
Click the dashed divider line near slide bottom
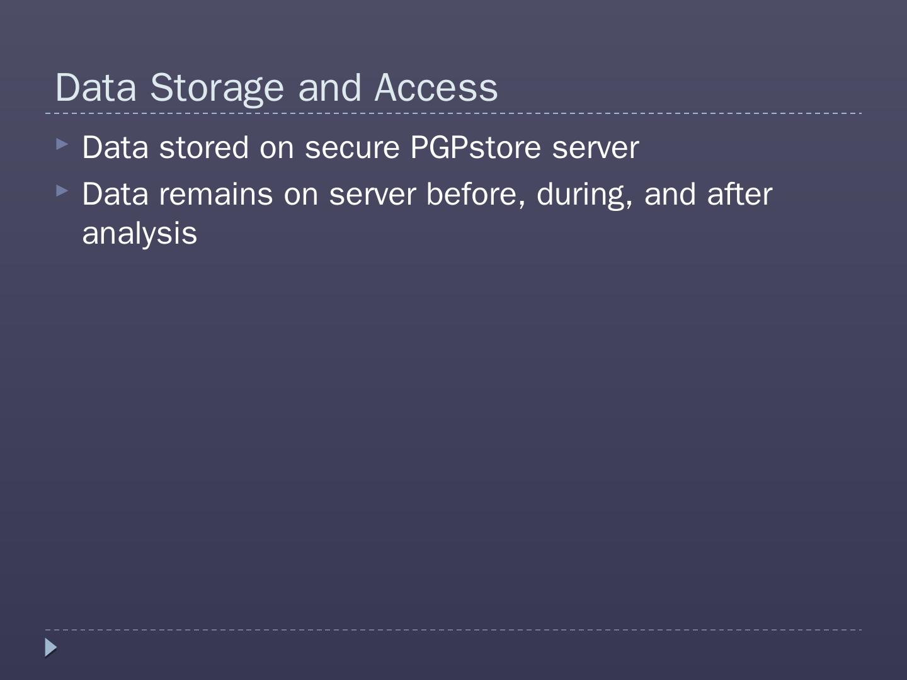click(453, 630)
